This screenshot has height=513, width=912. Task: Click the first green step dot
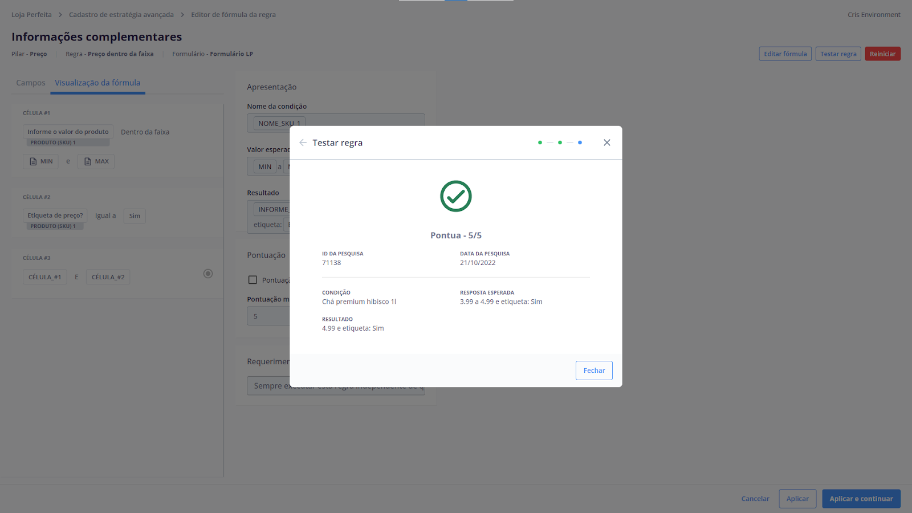tap(540, 142)
